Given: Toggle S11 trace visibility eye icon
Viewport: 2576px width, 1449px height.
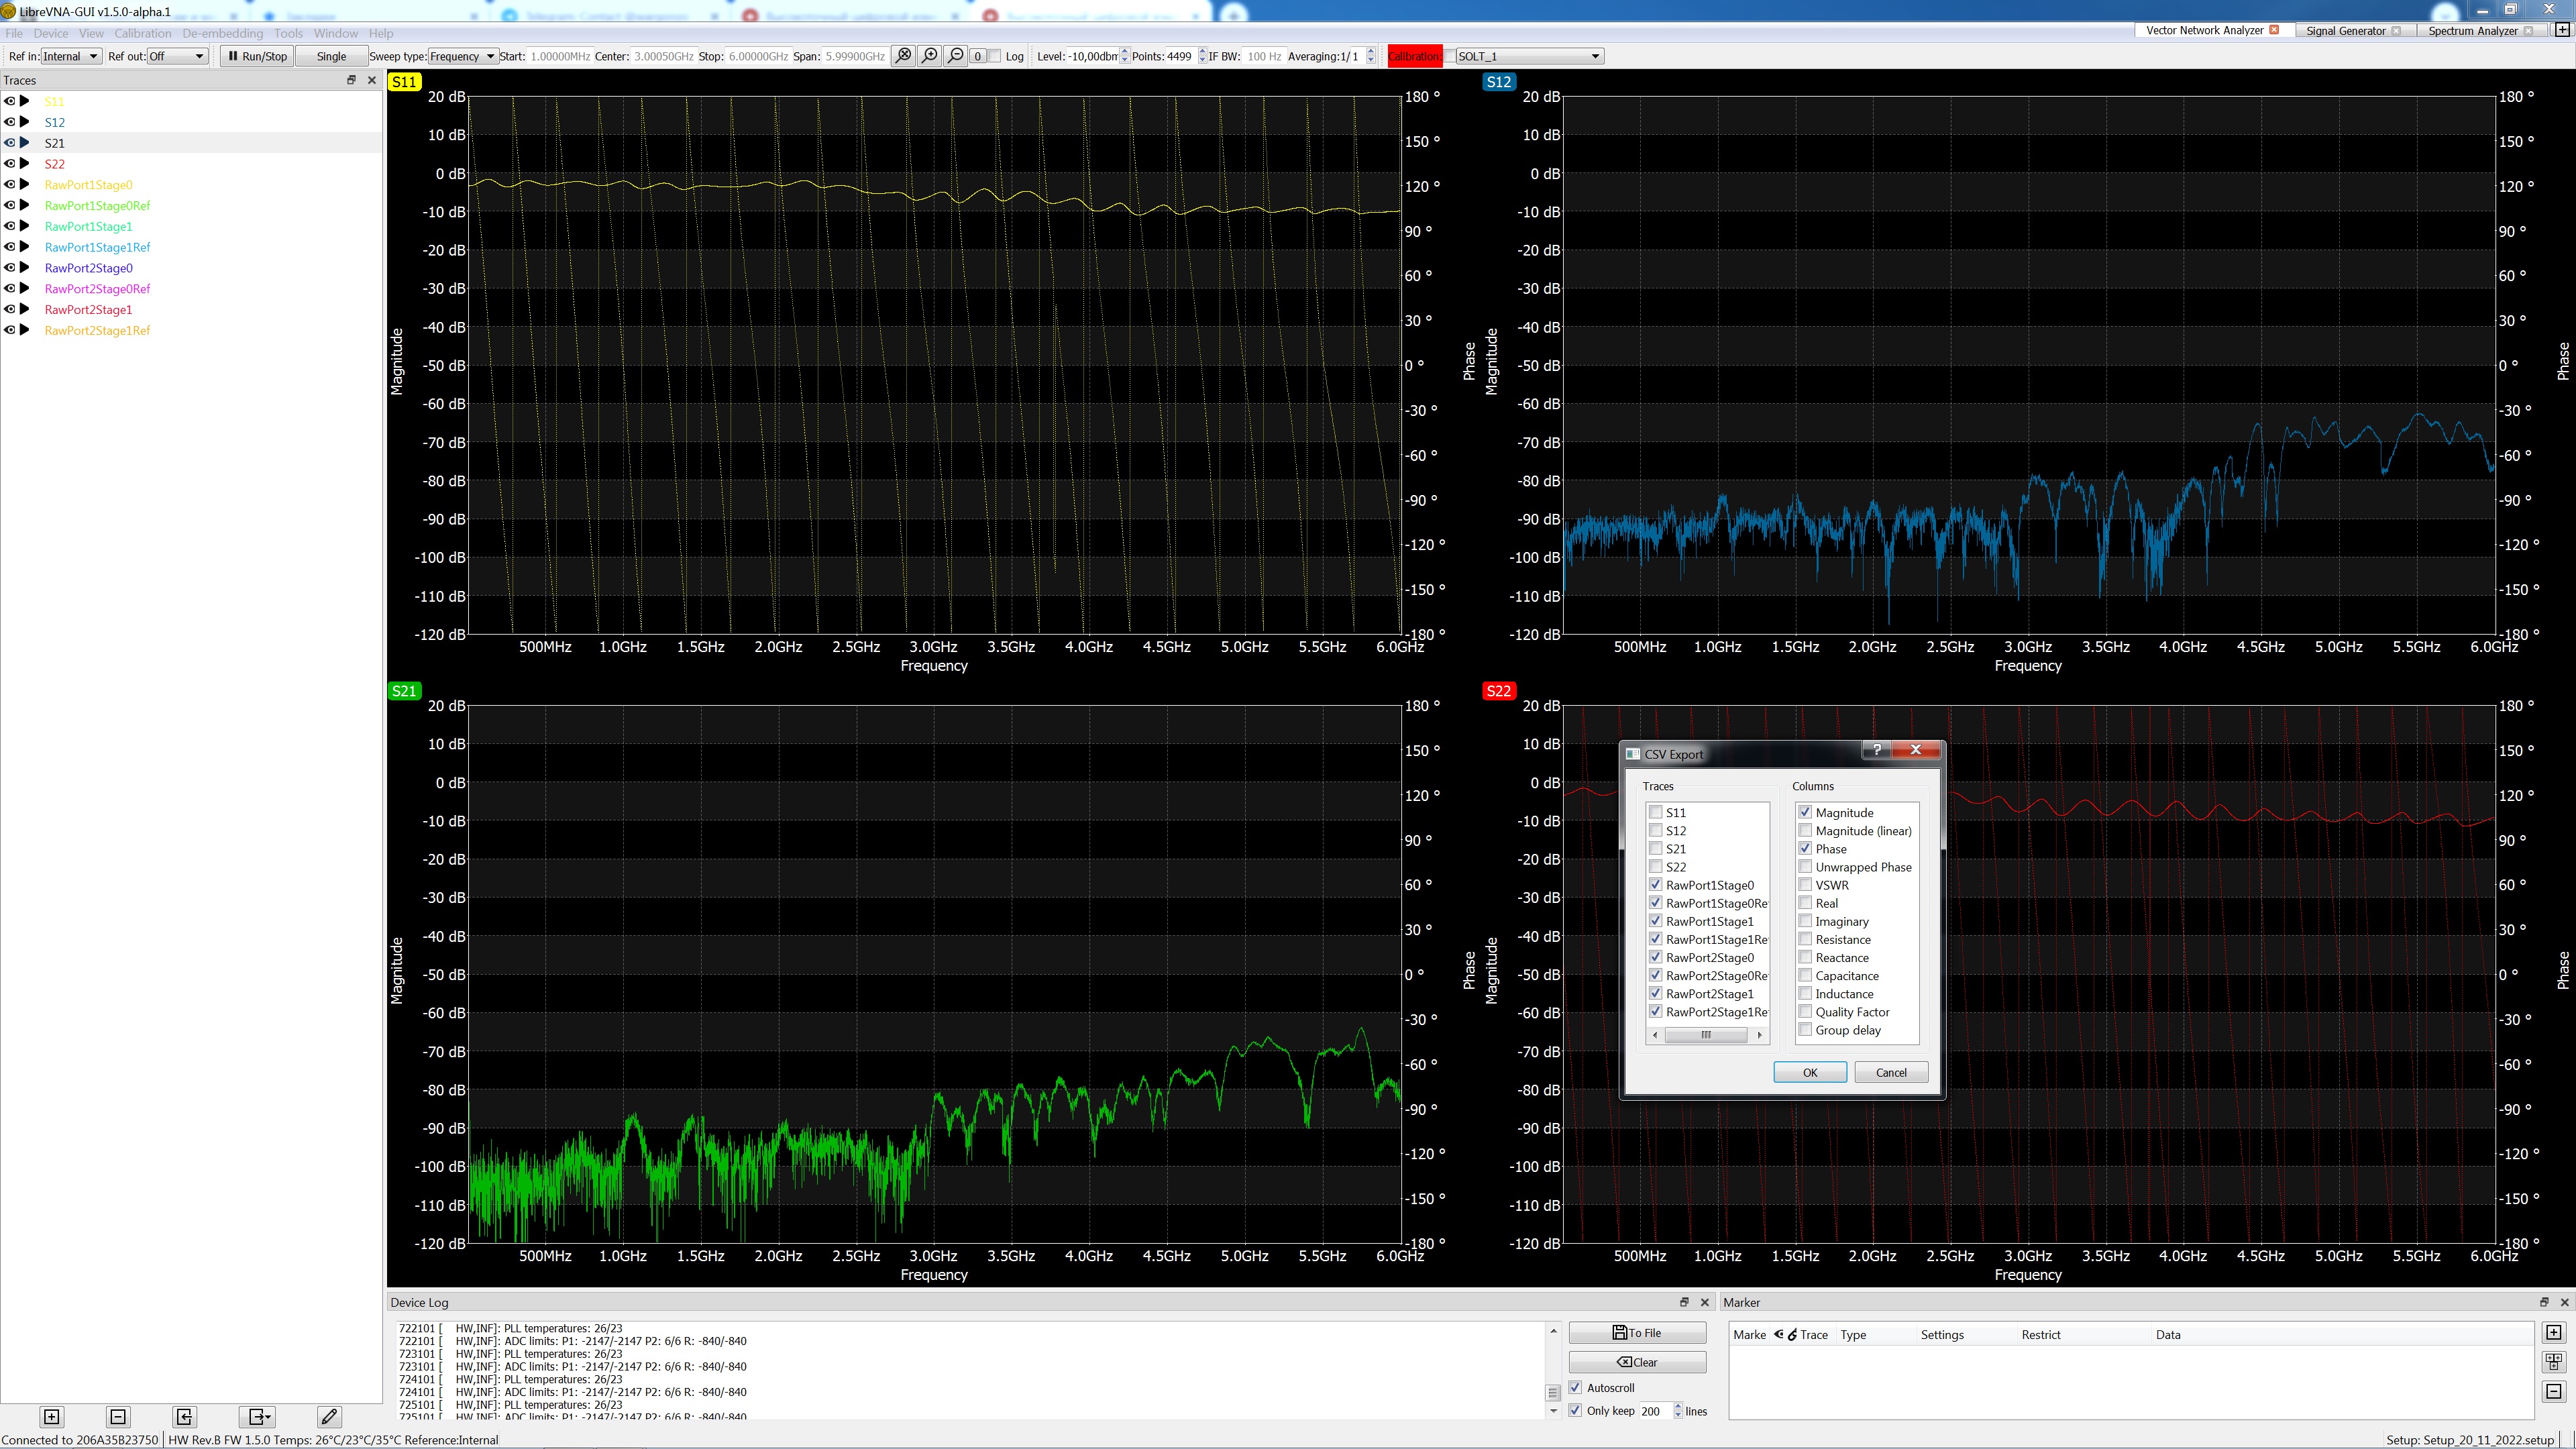Looking at the screenshot, I should [x=8, y=101].
